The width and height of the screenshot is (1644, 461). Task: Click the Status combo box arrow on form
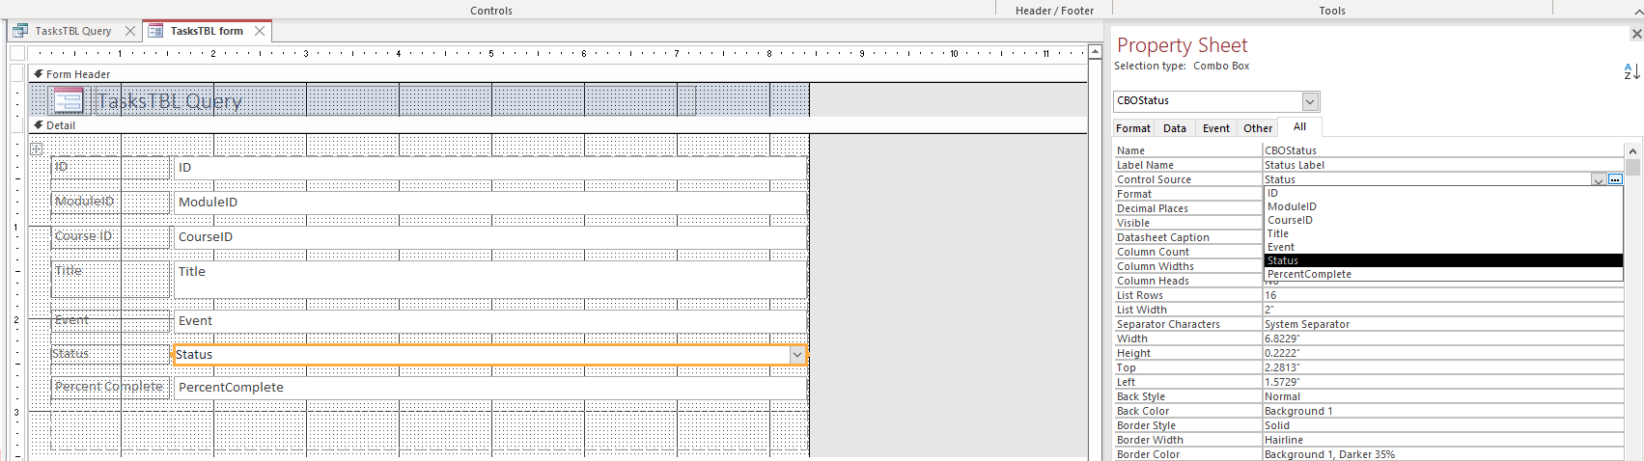click(797, 355)
